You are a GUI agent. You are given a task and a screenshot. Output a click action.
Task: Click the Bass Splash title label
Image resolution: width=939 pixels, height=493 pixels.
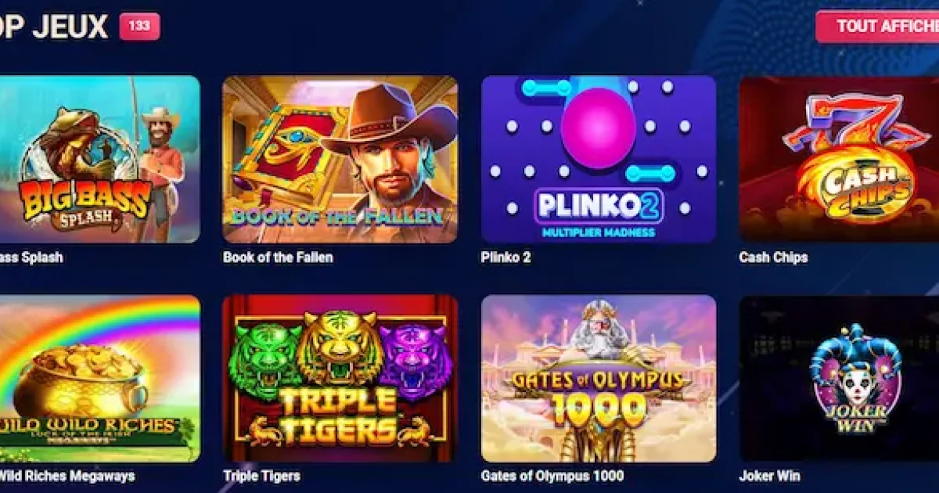click(31, 257)
